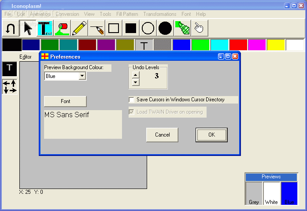This screenshot has width=307, height=211.
Task: Pick the yellow colour swatch
Action: tap(276, 45)
